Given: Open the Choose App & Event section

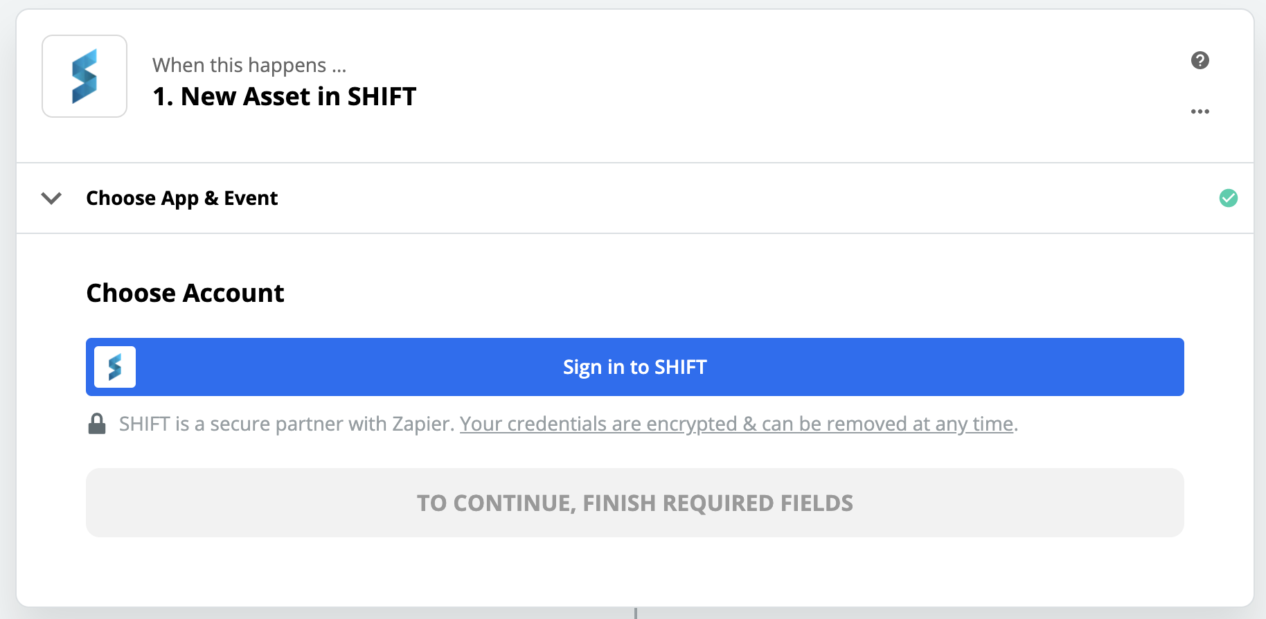Looking at the screenshot, I should [181, 199].
